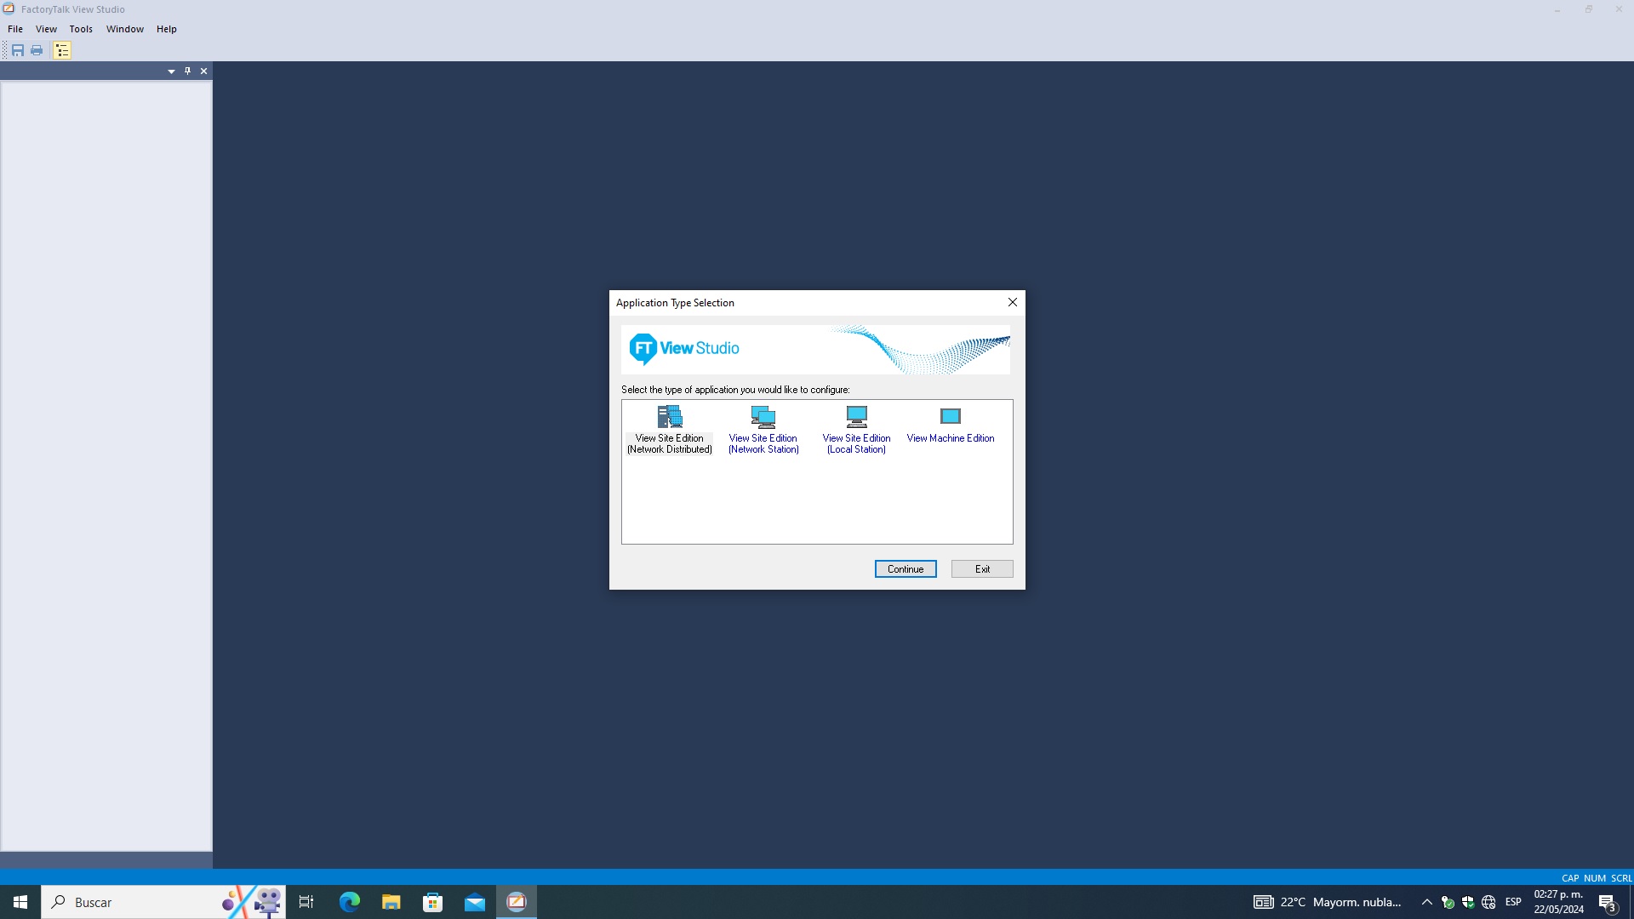The height and width of the screenshot is (919, 1634).
Task: Open the Windows Start menu
Action: [20, 902]
